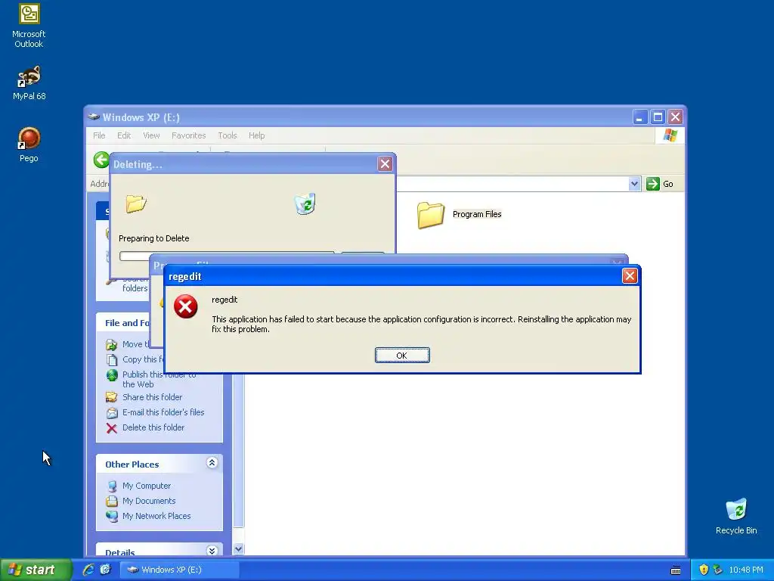Click the My Network Places icon

112,516
